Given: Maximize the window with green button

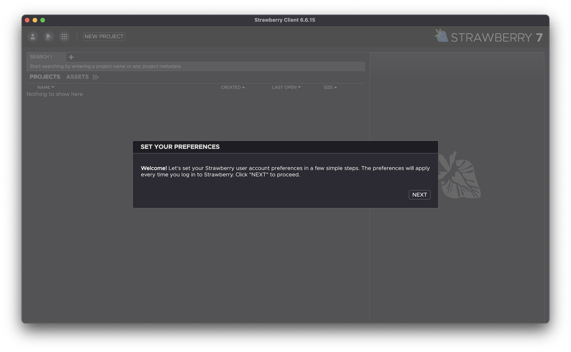Looking at the screenshot, I should coord(43,20).
